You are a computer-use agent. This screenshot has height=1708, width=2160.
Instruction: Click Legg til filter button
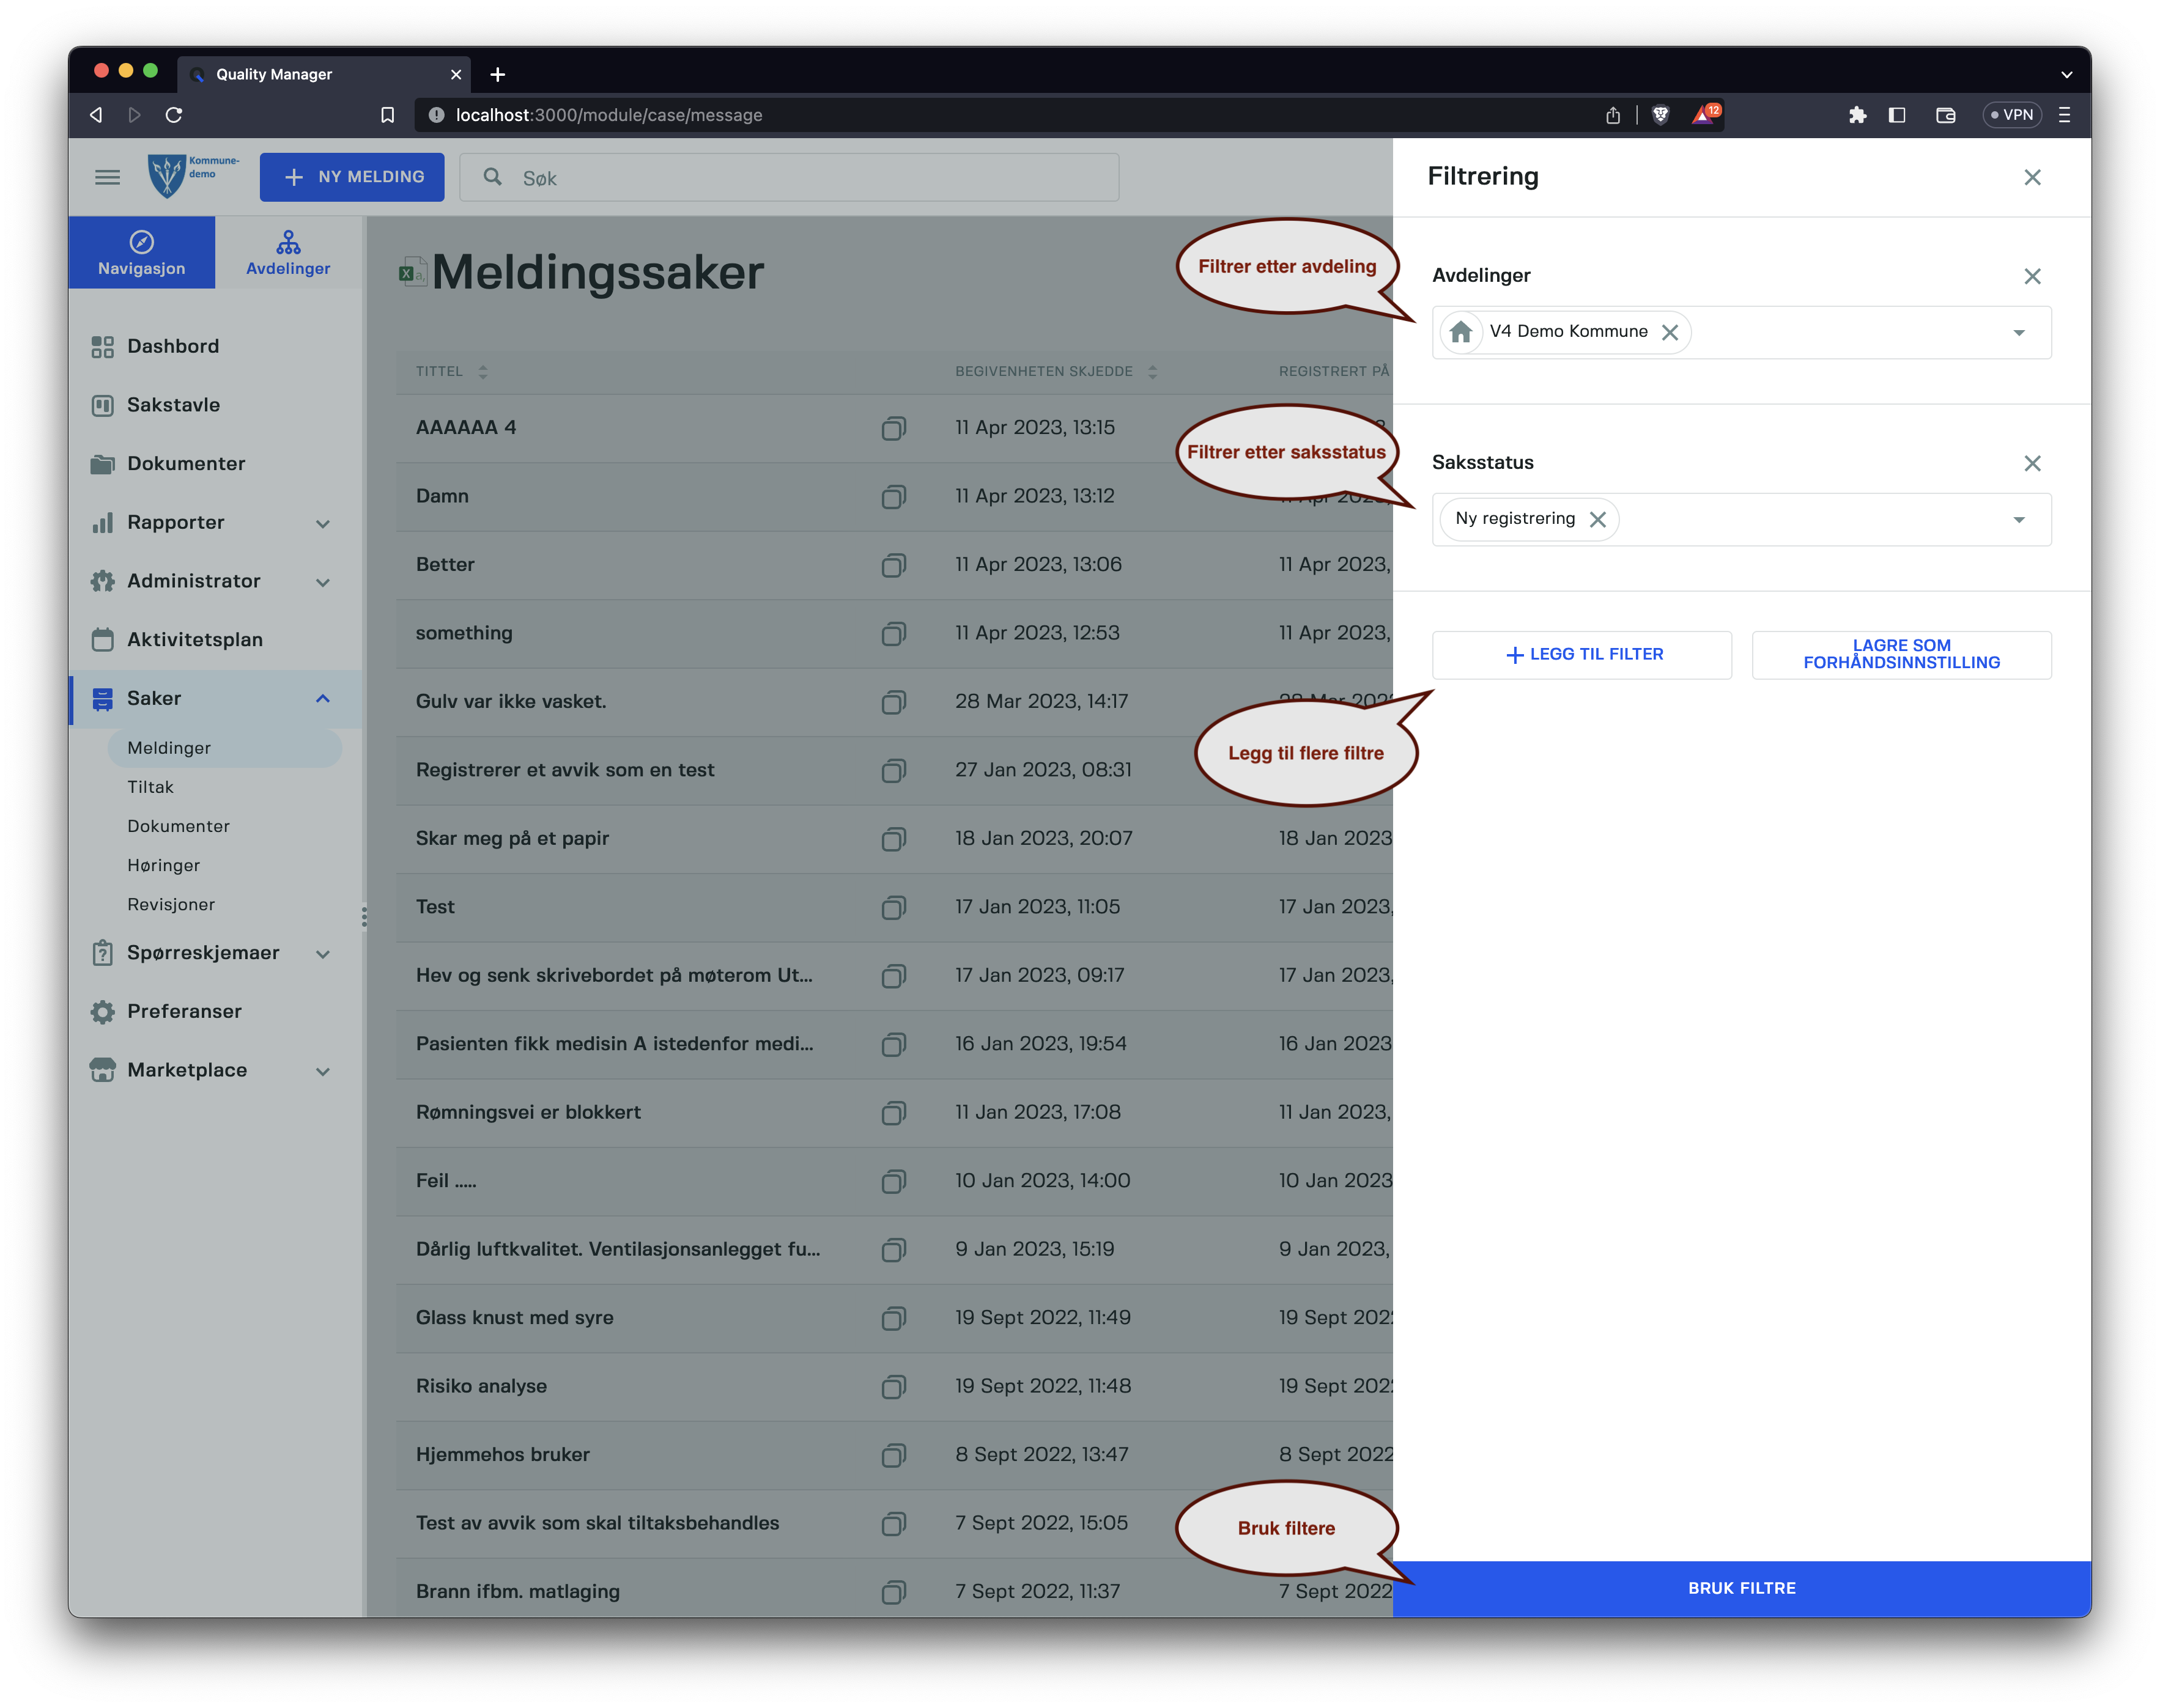pos(1581,655)
